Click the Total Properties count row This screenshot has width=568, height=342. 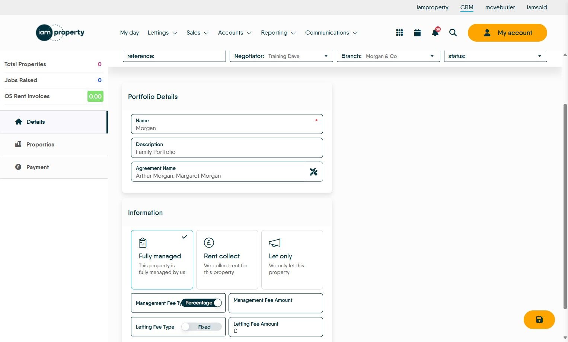[53, 64]
